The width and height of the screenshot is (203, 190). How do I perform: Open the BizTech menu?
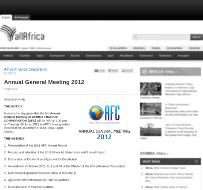75,56
